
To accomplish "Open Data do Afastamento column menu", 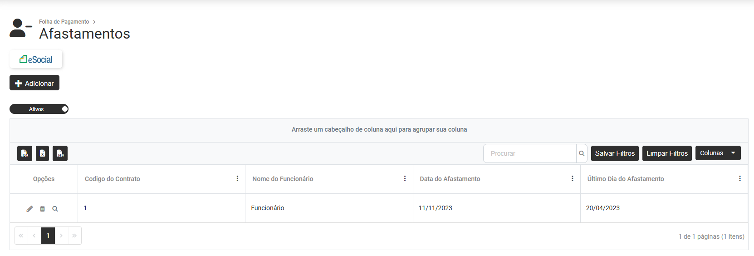I will (572, 179).
